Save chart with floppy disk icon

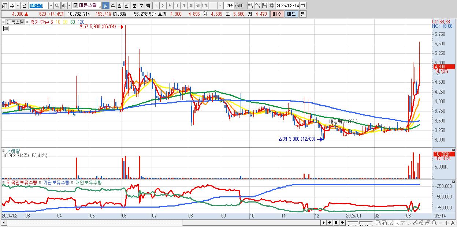(265, 5)
